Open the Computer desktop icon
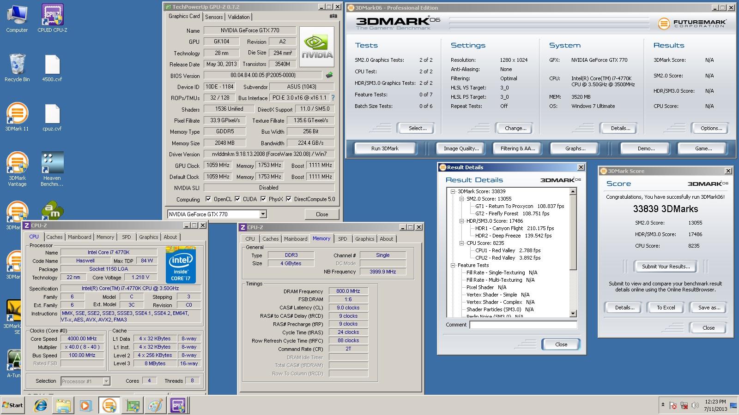Screen dimensions: 739x415 tap(17, 18)
